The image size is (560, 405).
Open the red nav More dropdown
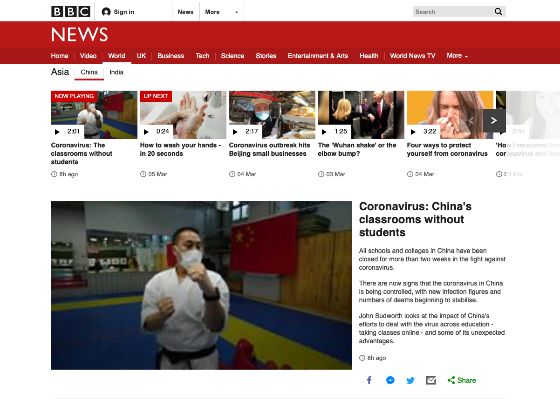click(457, 56)
